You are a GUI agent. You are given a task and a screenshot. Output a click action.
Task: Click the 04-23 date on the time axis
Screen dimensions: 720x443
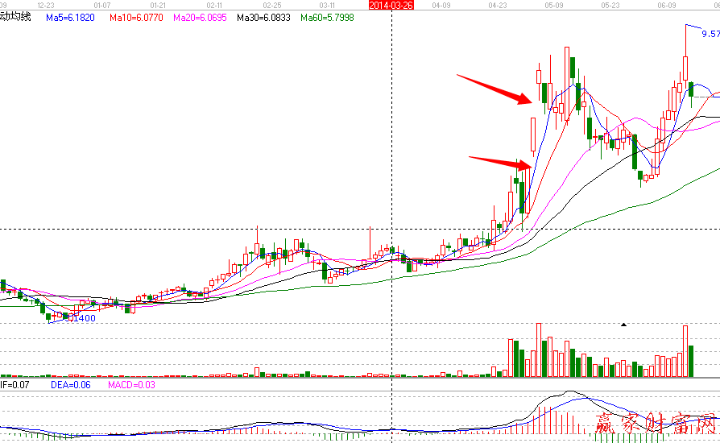pos(497,5)
